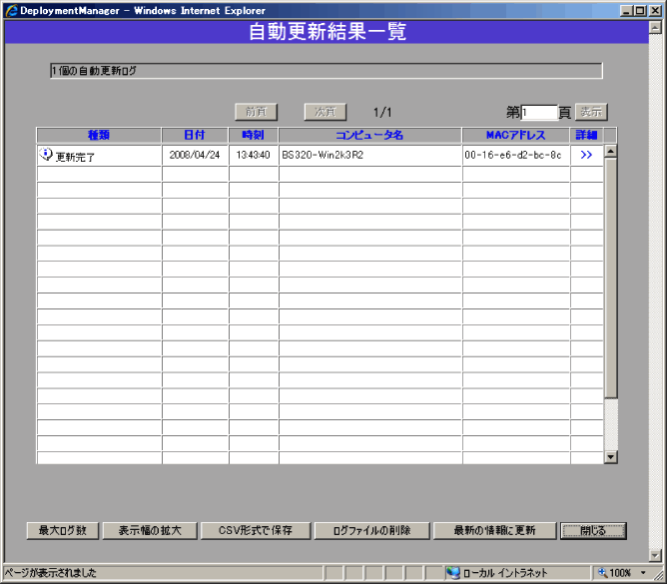667x584 pixels.
Task: Click the ローカル イントラネット zone icon
Action: point(453,573)
